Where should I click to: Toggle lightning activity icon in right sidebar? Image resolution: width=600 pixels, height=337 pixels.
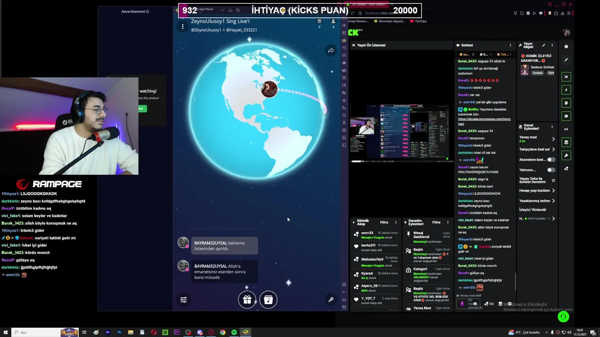tap(566, 90)
